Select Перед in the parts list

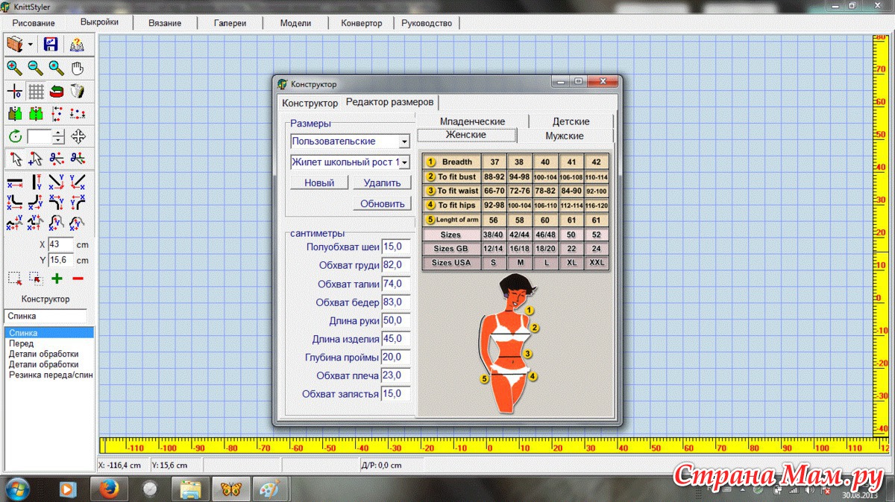click(21, 344)
